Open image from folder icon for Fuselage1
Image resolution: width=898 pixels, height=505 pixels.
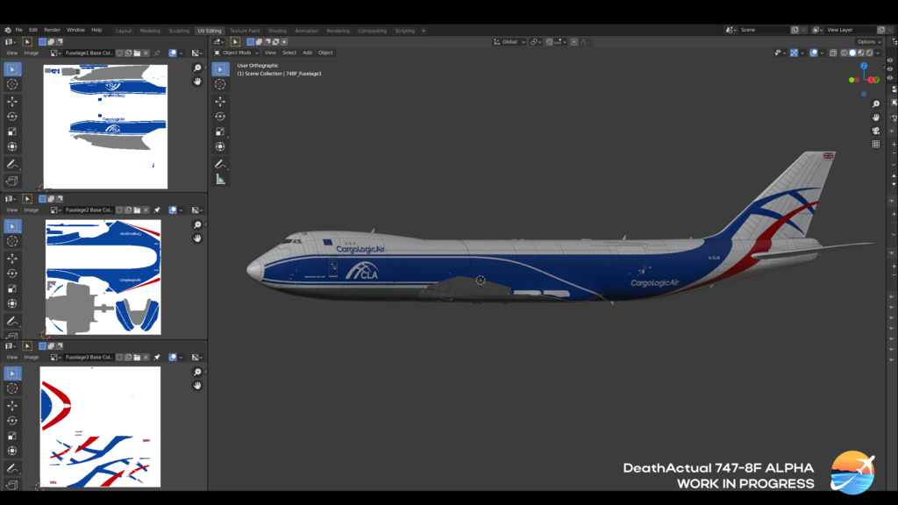click(137, 53)
